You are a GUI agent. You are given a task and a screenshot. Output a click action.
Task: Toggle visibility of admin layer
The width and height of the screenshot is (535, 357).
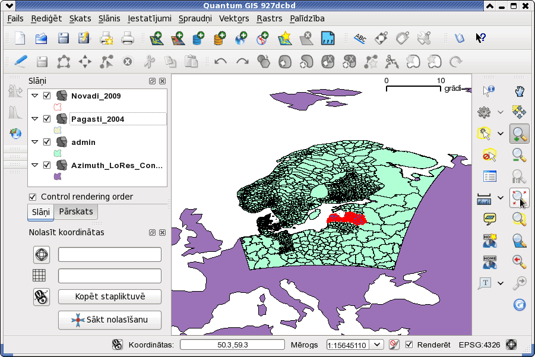coord(47,142)
